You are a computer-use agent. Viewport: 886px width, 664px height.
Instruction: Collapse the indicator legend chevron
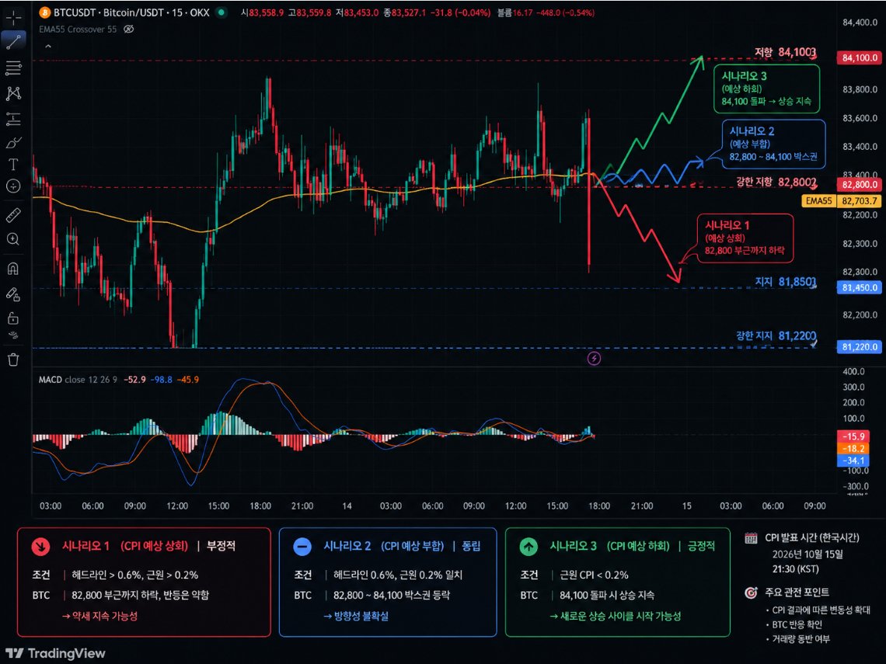point(48,47)
